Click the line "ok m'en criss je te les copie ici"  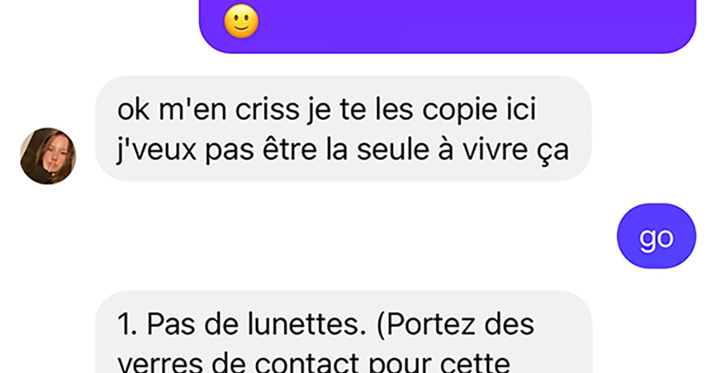pyautogui.click(x=326, y=111)
